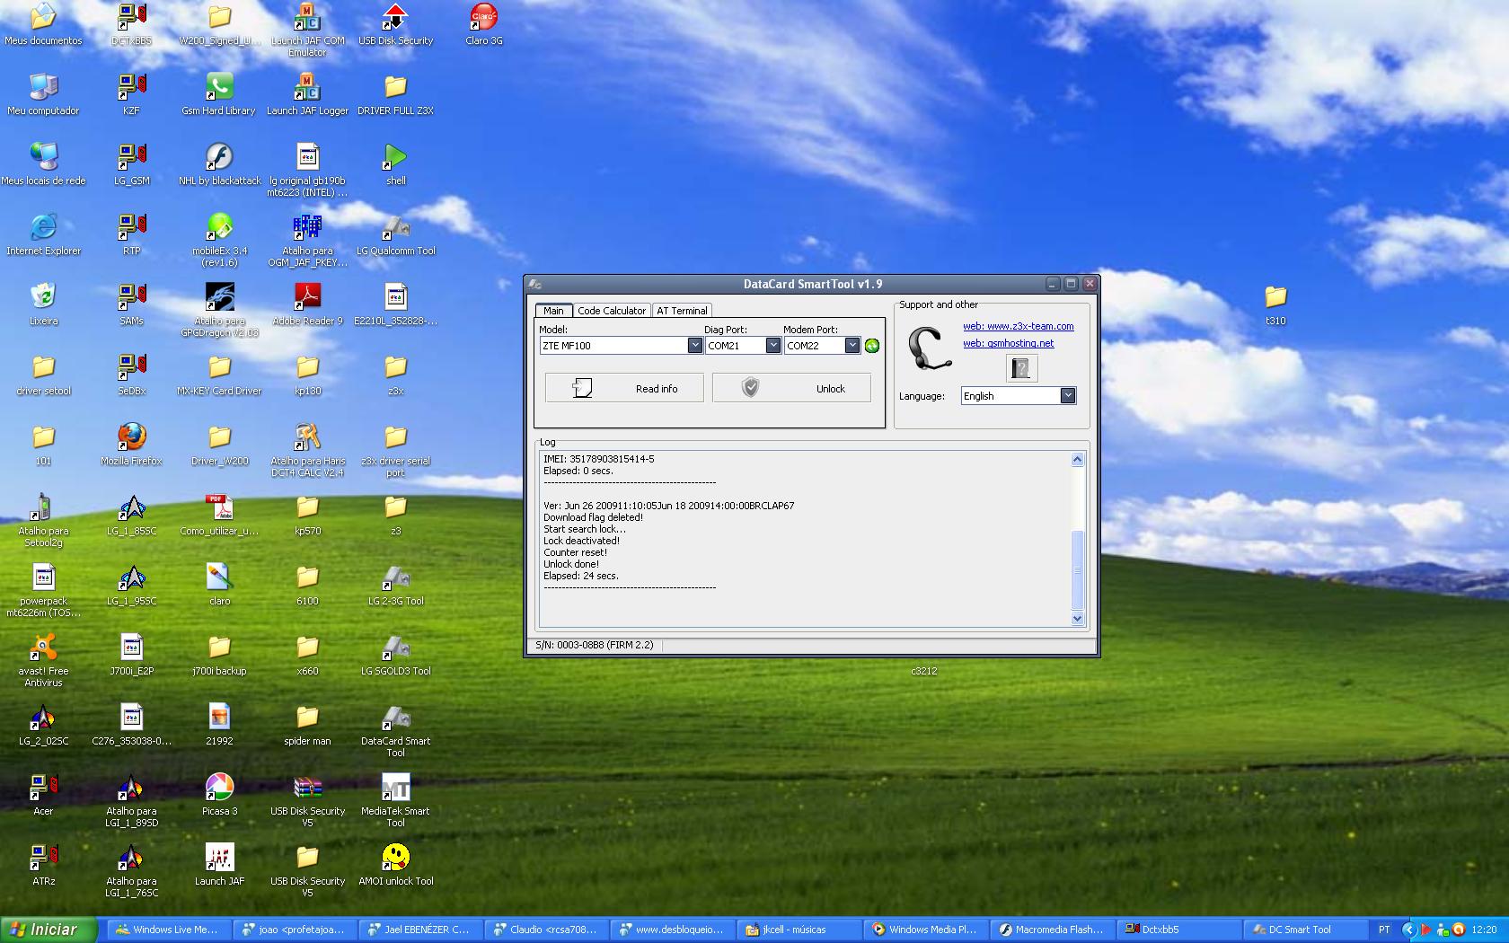
Task: Select the Launch JAF COM Emulator icon
Action: tap(307, 30)
